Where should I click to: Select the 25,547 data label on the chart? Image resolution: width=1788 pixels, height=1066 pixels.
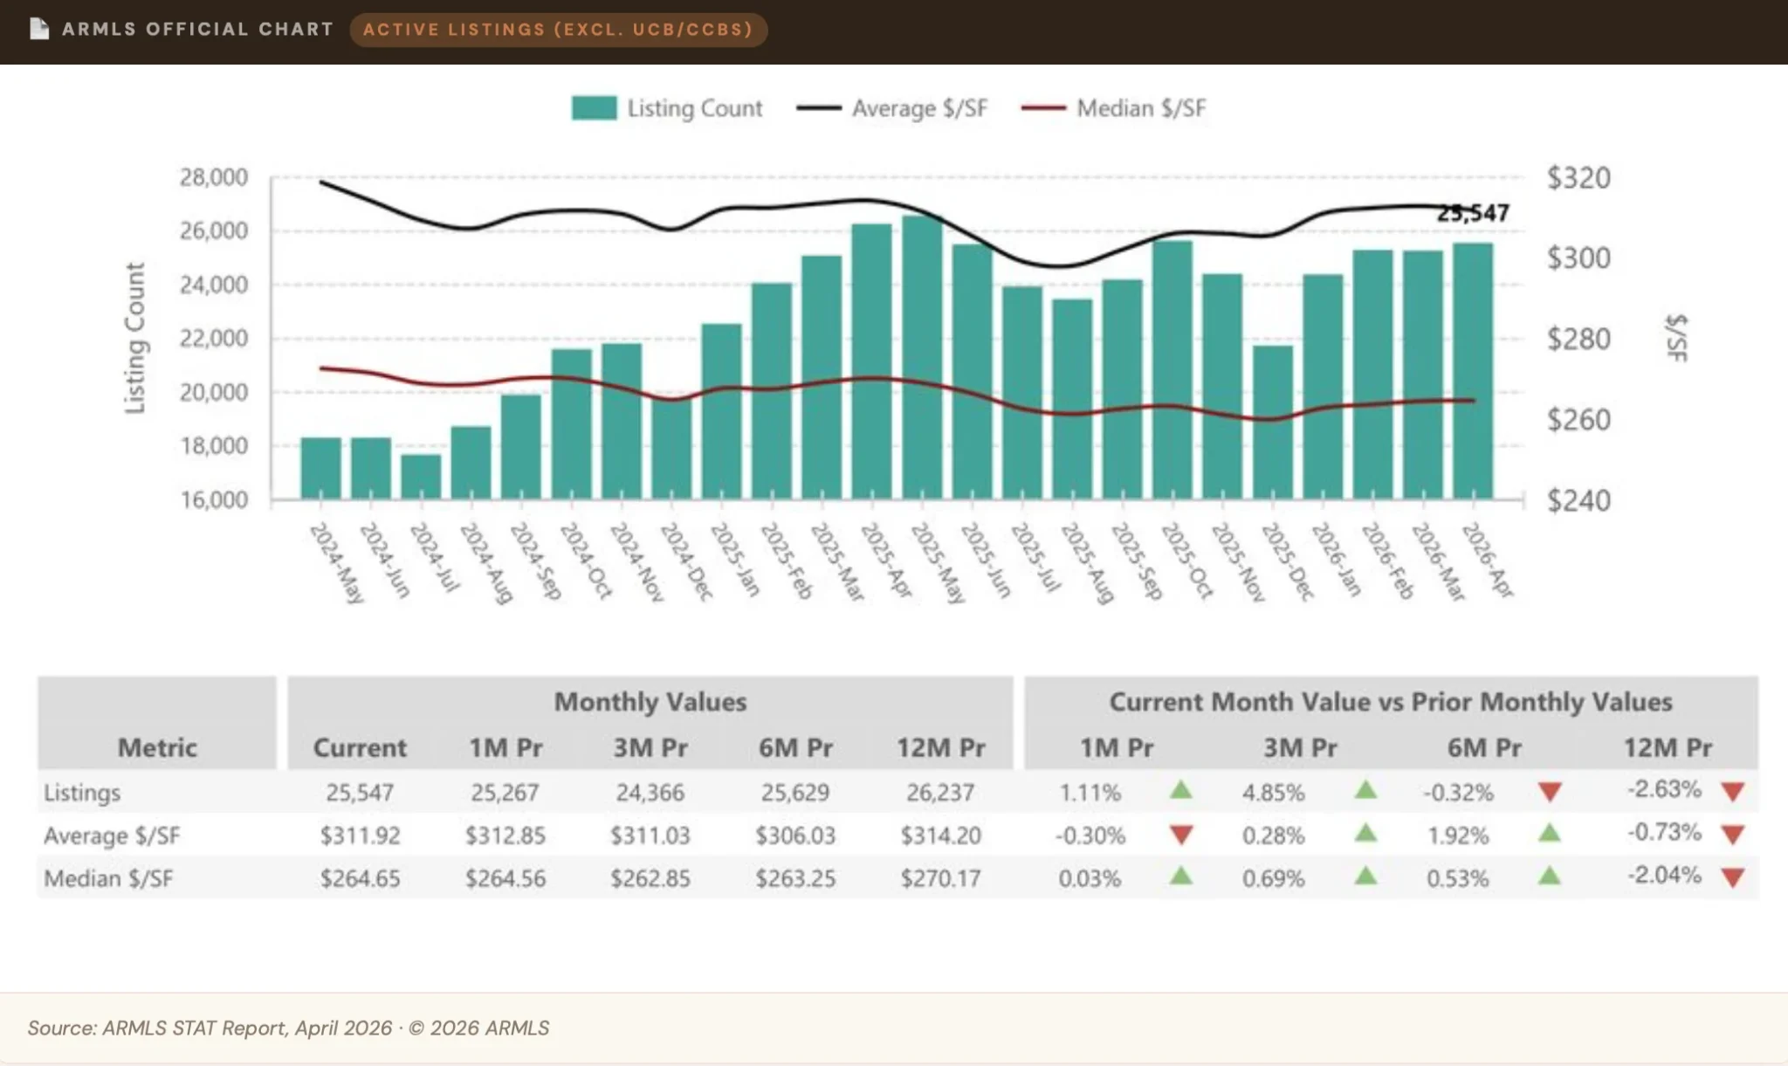point(1474,213)
